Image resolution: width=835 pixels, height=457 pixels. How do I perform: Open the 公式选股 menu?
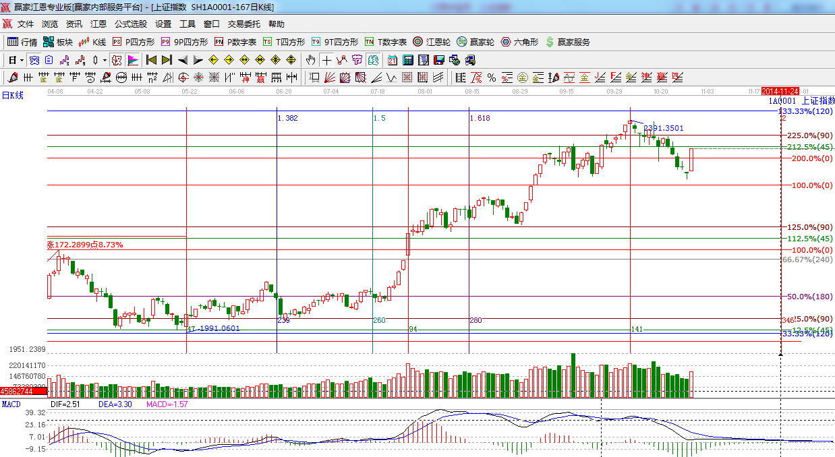pos(130,24)
